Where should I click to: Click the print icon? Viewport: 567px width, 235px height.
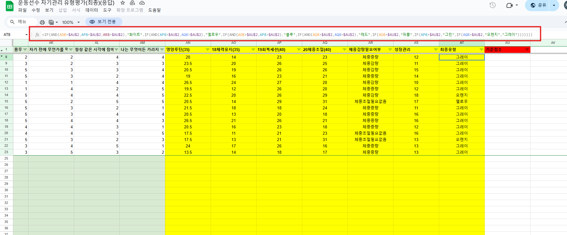[x=42, y=22]
